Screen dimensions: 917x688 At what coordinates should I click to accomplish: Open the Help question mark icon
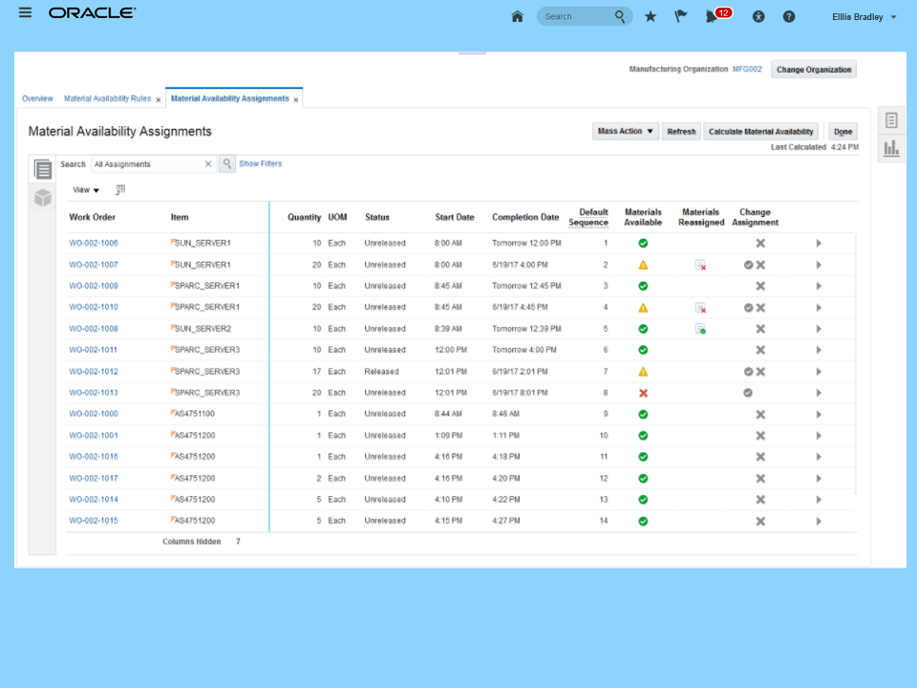click(789, 16)
